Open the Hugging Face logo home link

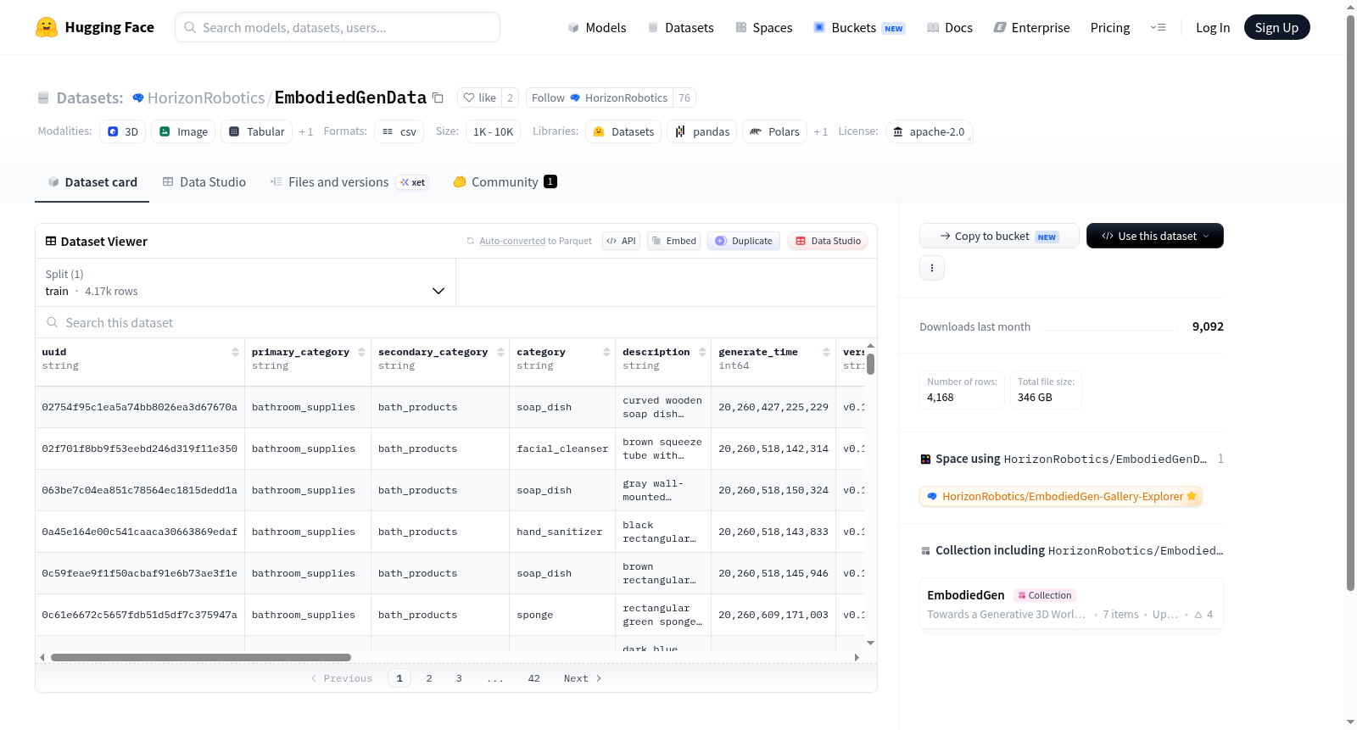pos(95,27)
